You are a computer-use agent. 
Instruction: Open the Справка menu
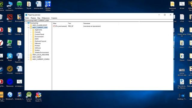pyautogui.click(x=54, y=18)
